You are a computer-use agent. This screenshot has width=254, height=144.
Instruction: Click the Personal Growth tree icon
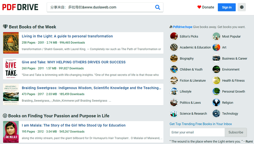coord(216,92)
